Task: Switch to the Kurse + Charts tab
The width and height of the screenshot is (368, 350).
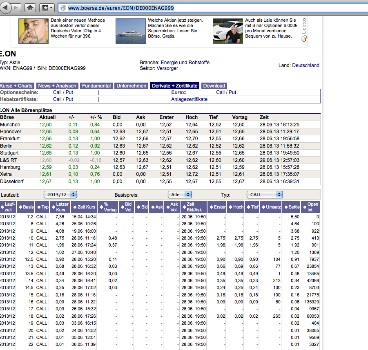Action: tap(17, 86)
